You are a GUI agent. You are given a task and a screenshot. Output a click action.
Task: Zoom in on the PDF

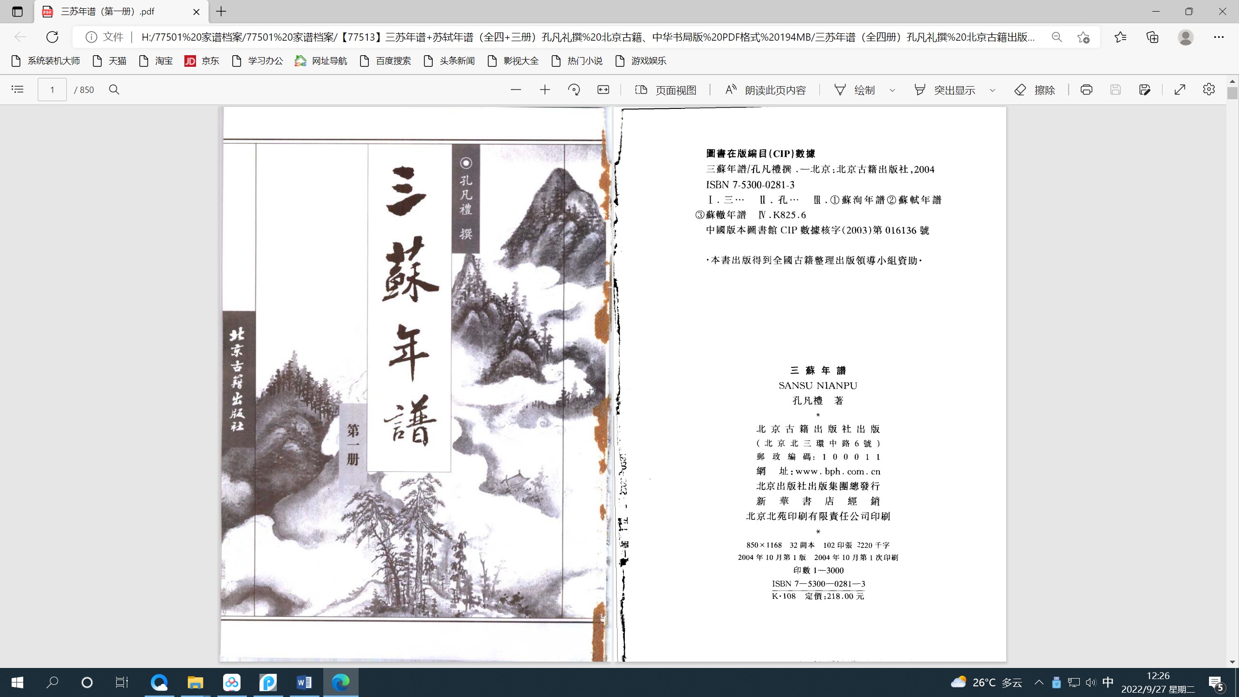pos(545,90)
